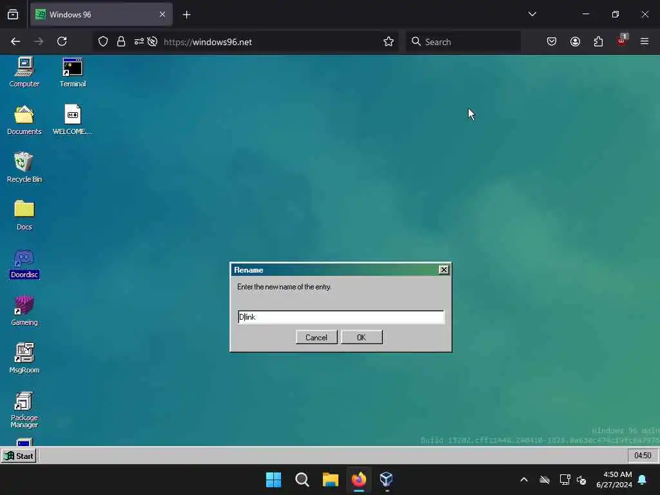Image resolution: width=660 pixels, height=495 pixels.
Task: Open the Firefox hamburger menu
Action: (645, 41)
